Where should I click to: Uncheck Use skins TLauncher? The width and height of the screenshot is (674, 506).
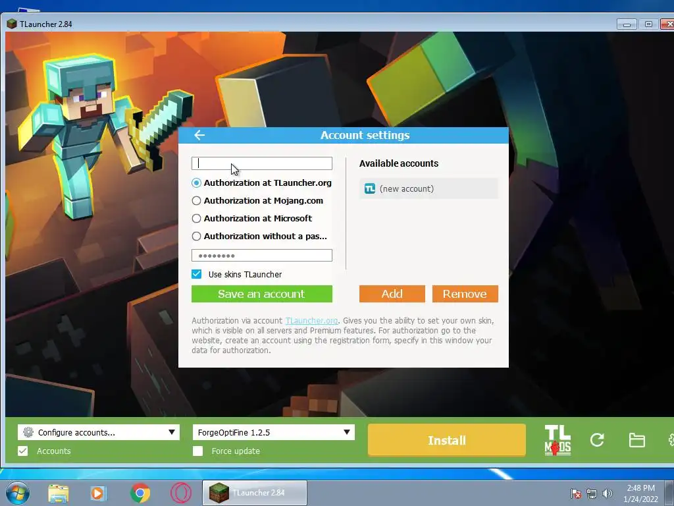(x=196, y=274)
